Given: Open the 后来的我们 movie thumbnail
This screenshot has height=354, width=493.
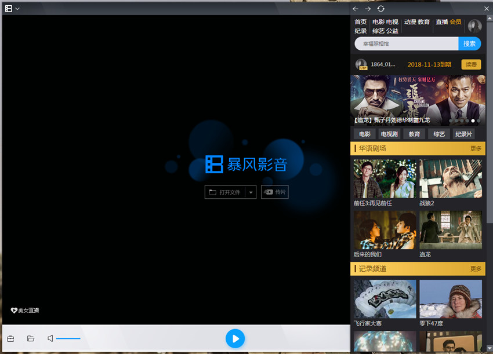Looking at the screenshot, I should coord(385,230).
